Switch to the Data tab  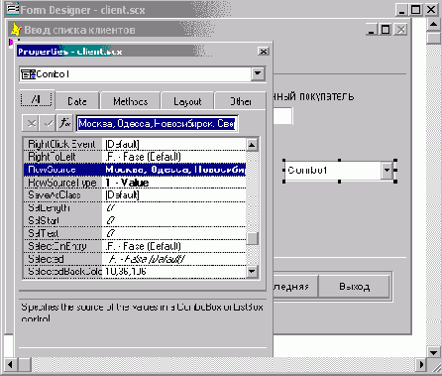pos(77,101)
